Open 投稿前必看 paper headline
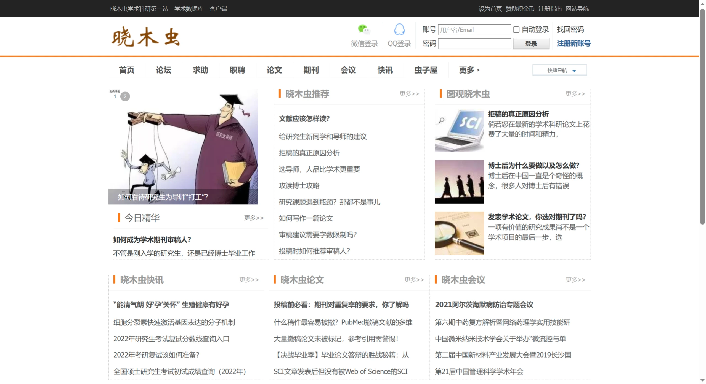The width and height of the screenshot is (706, 384). [x=341, y=305]
